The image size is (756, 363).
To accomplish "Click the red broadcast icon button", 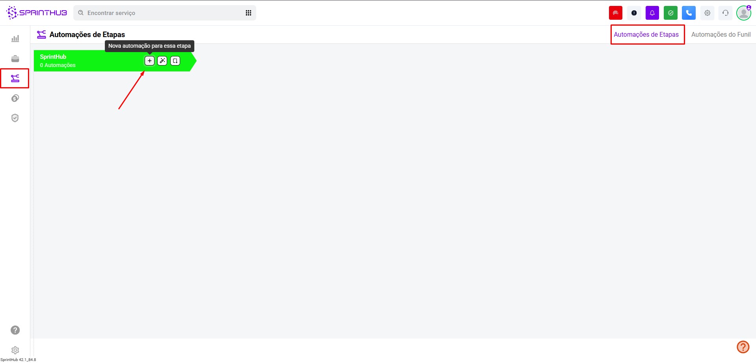I will pos(615,13).
